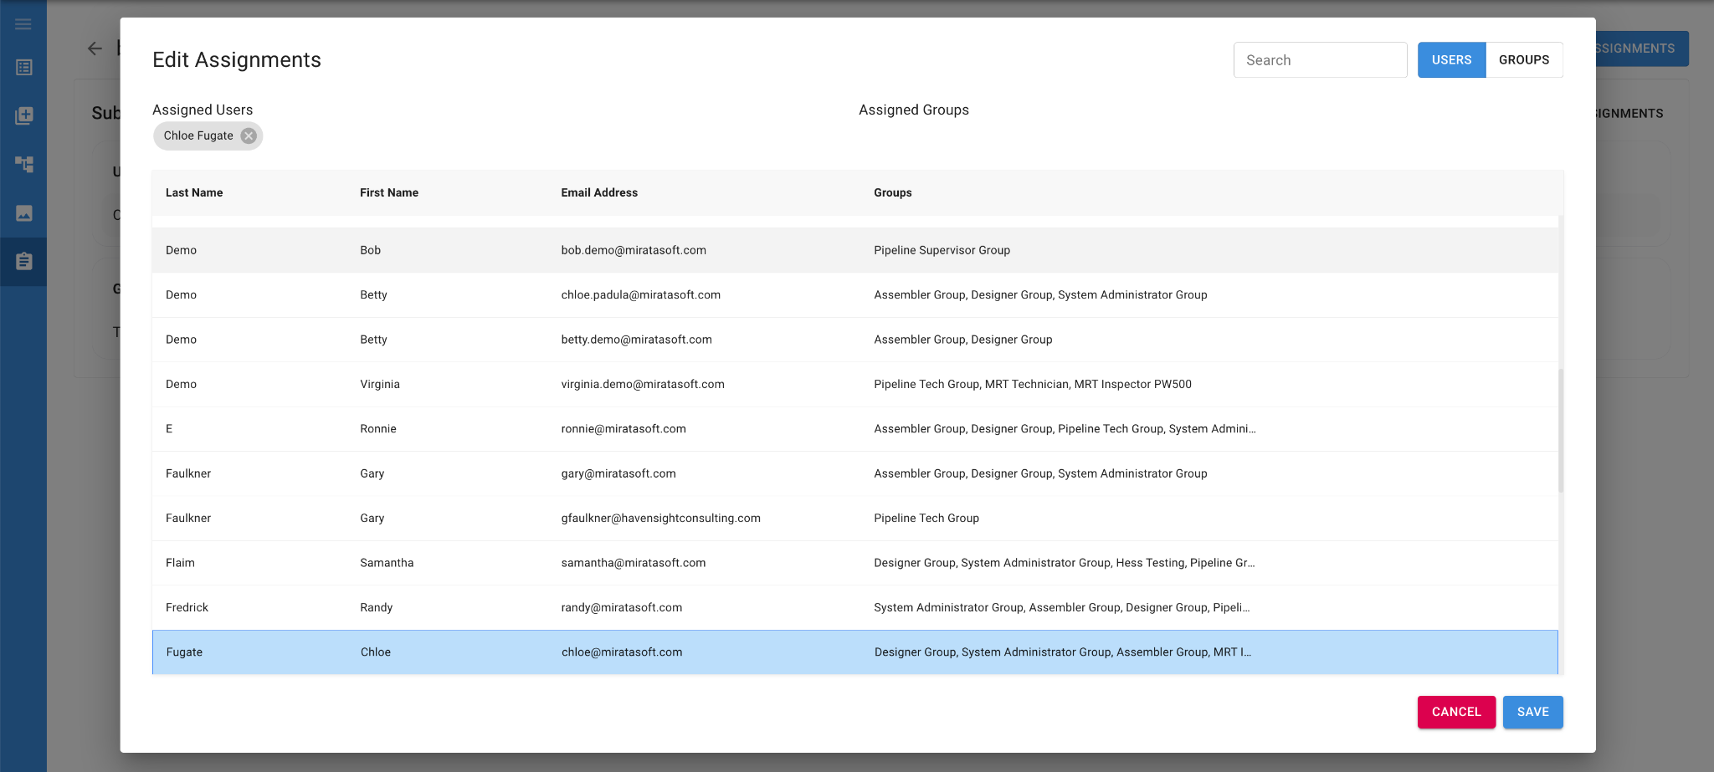
Task: Select ronnie@miratasoft.com email cell
Action: (x=624, y=429)
